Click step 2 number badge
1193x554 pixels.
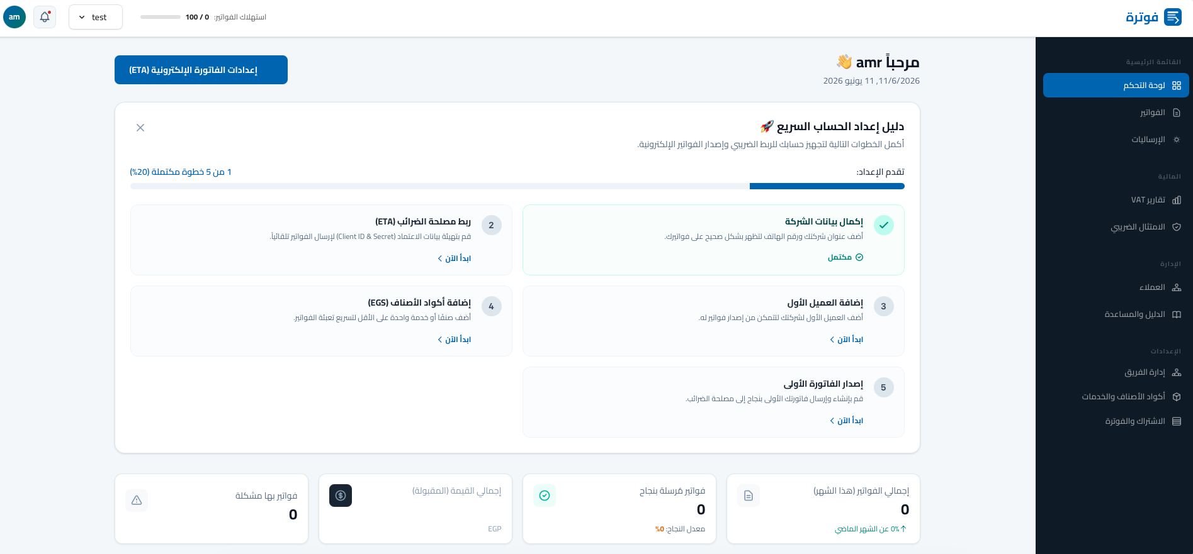492,225
